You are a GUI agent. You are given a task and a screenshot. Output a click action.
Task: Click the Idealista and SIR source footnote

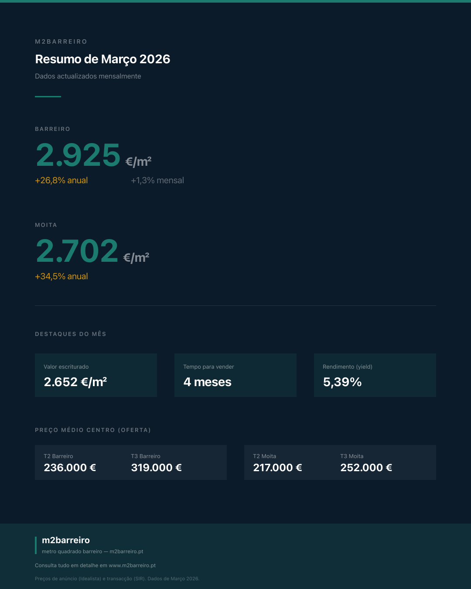[x=117, y=579]
